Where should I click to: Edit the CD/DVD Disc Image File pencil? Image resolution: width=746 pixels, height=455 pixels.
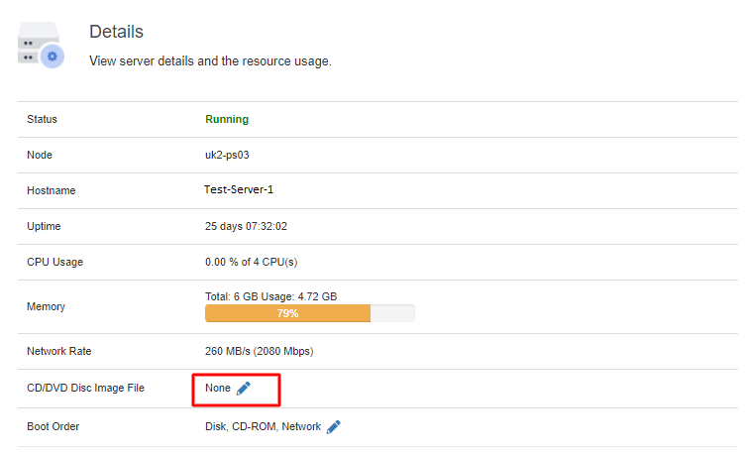point(244,389)
